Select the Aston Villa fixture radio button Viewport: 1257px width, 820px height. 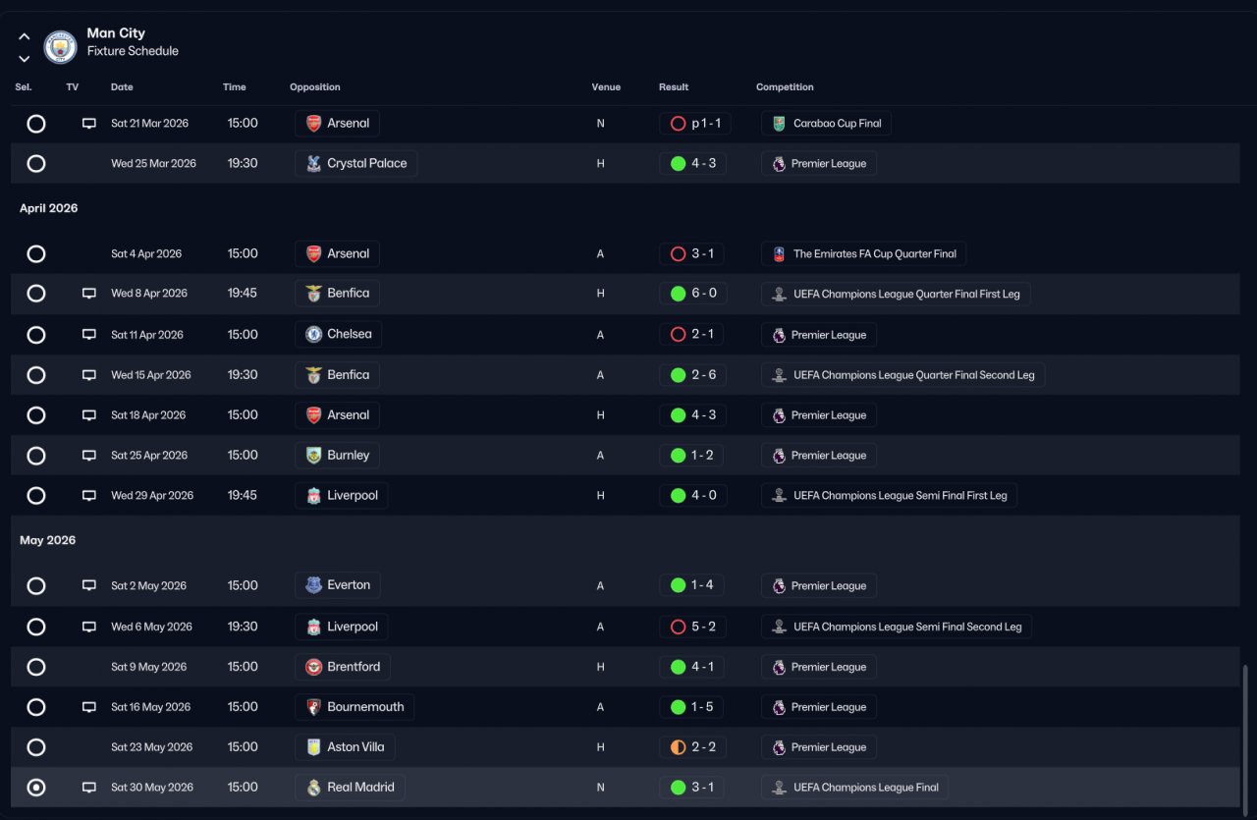36,747
